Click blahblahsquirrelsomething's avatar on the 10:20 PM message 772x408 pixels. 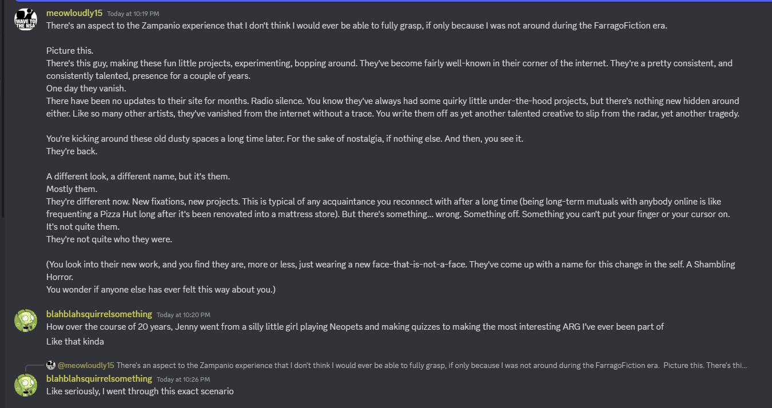click(26, 320)
